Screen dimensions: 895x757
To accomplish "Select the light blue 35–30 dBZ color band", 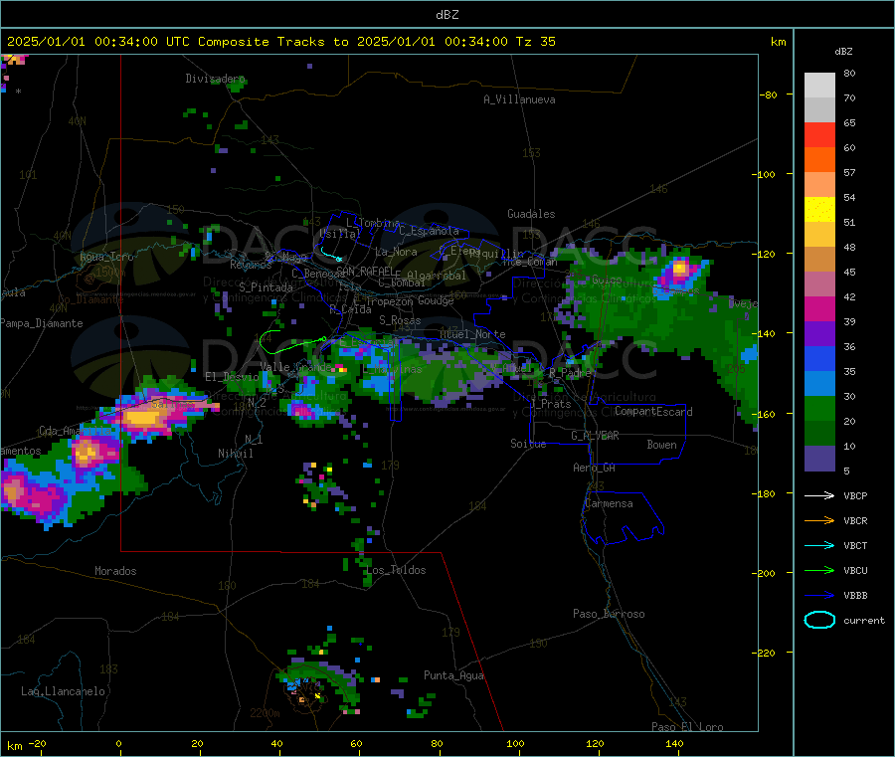I will click(819, 383).
